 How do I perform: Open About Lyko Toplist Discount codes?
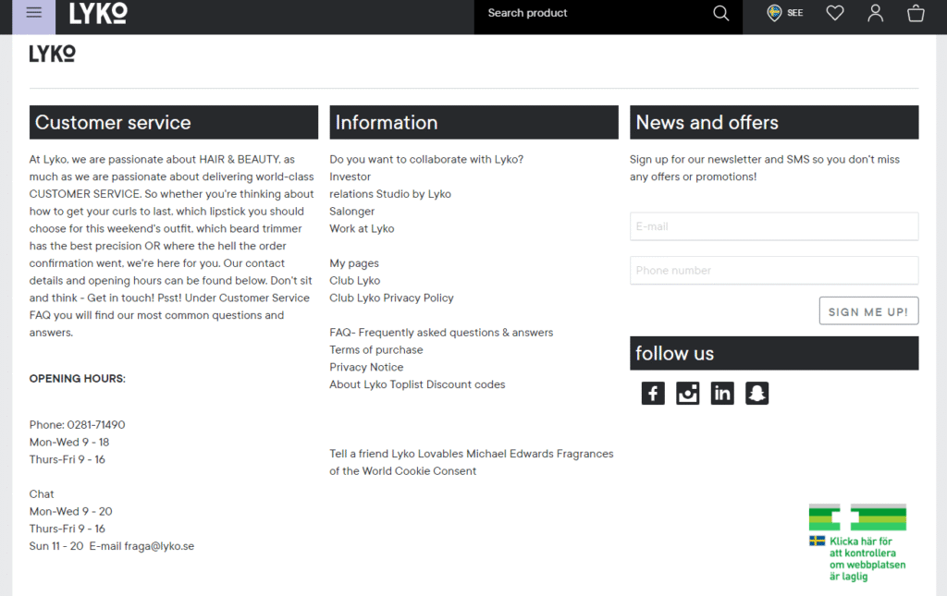[x=417, y=384]
